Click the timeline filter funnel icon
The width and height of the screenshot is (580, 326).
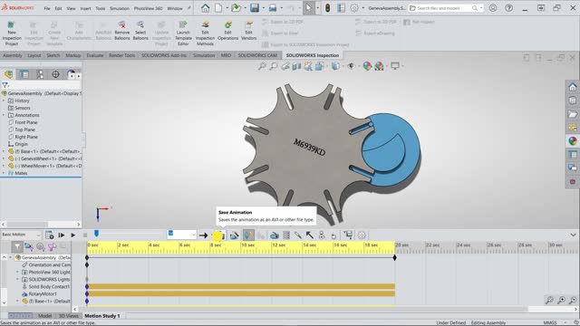17,246
